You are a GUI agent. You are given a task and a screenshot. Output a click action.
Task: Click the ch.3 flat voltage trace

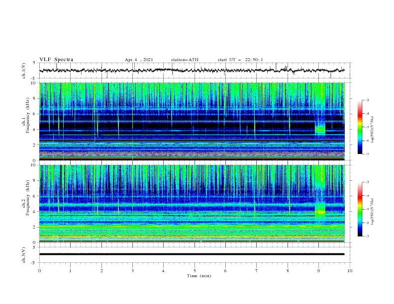[x=192, y=254]
